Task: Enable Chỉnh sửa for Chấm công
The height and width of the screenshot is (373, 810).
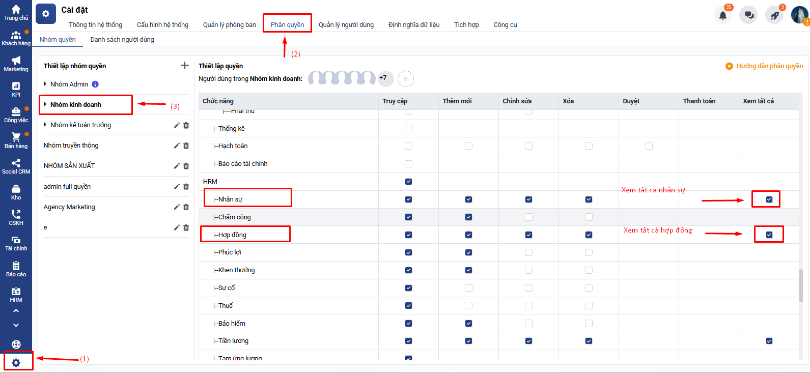Action: [528, 217]
